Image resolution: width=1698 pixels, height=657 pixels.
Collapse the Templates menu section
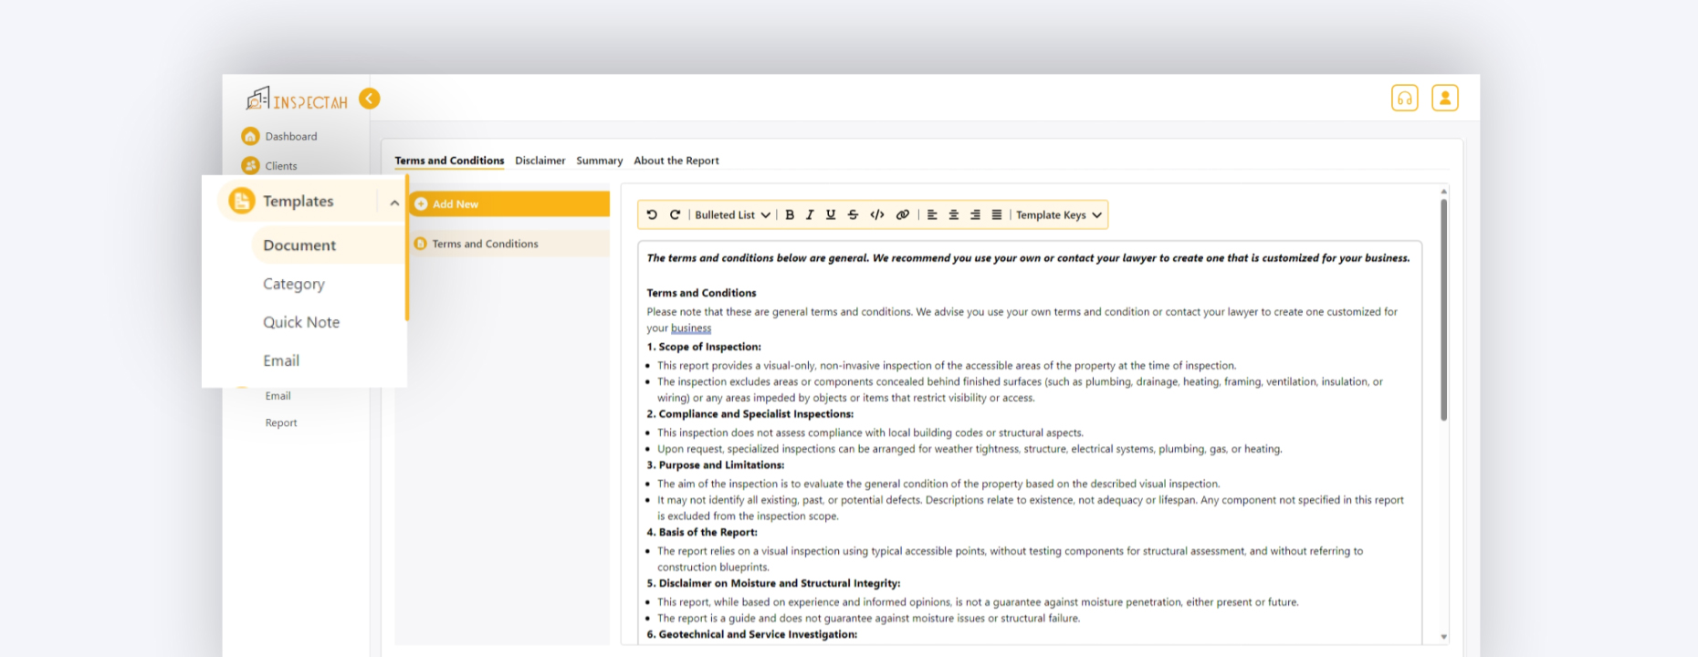394,203
